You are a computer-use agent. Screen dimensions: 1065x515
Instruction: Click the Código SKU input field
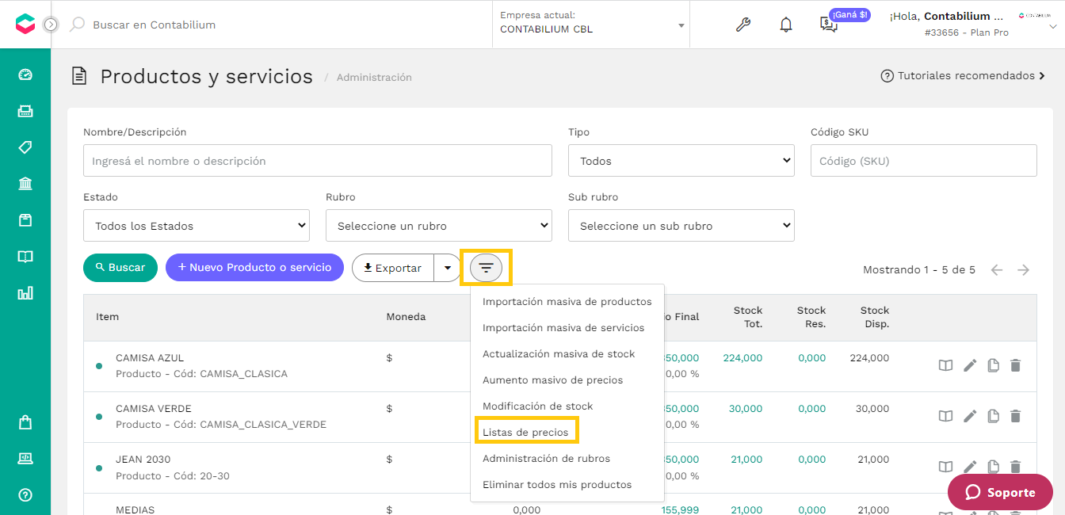tap(924, 161)
